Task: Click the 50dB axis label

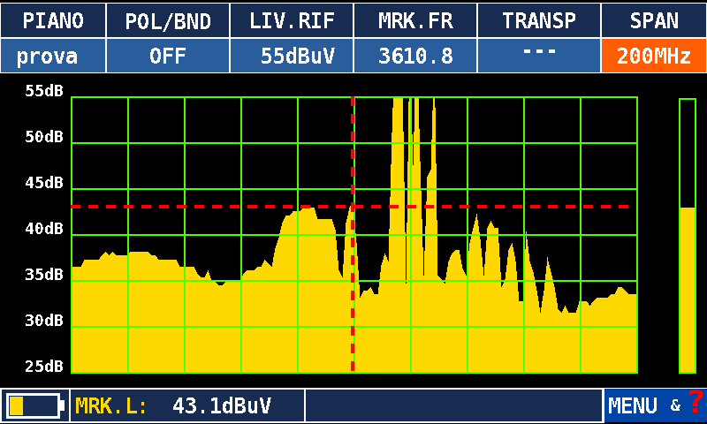Action: pyautogui.click(x=44, y=137)
